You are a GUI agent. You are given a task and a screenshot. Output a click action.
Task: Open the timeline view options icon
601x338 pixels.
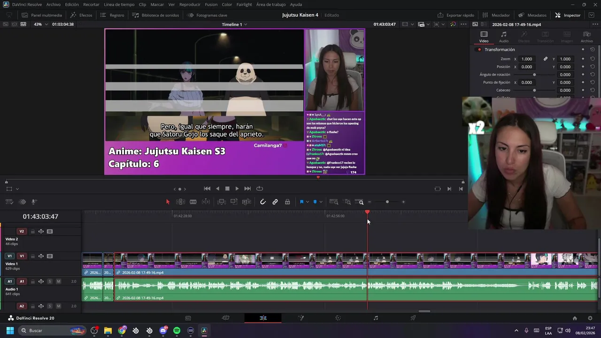click(x=9, y=202)
